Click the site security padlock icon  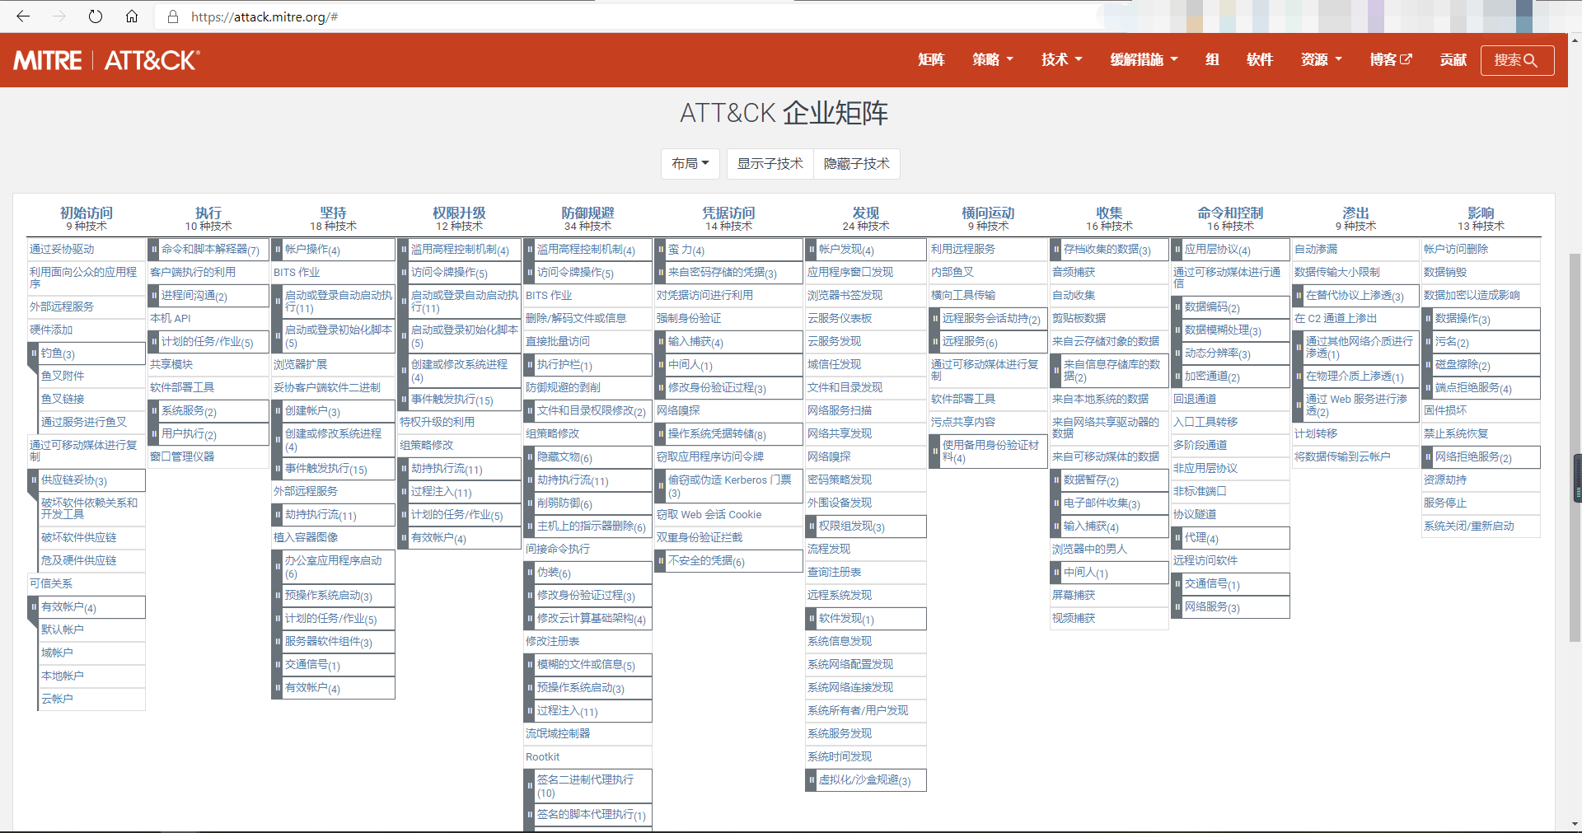tap(172, 16)
